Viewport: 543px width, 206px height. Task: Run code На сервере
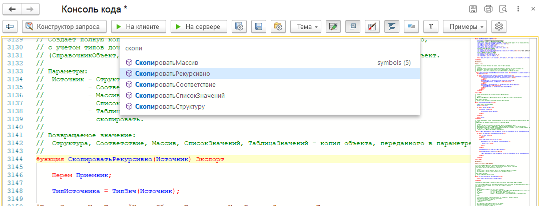(199, 26)
